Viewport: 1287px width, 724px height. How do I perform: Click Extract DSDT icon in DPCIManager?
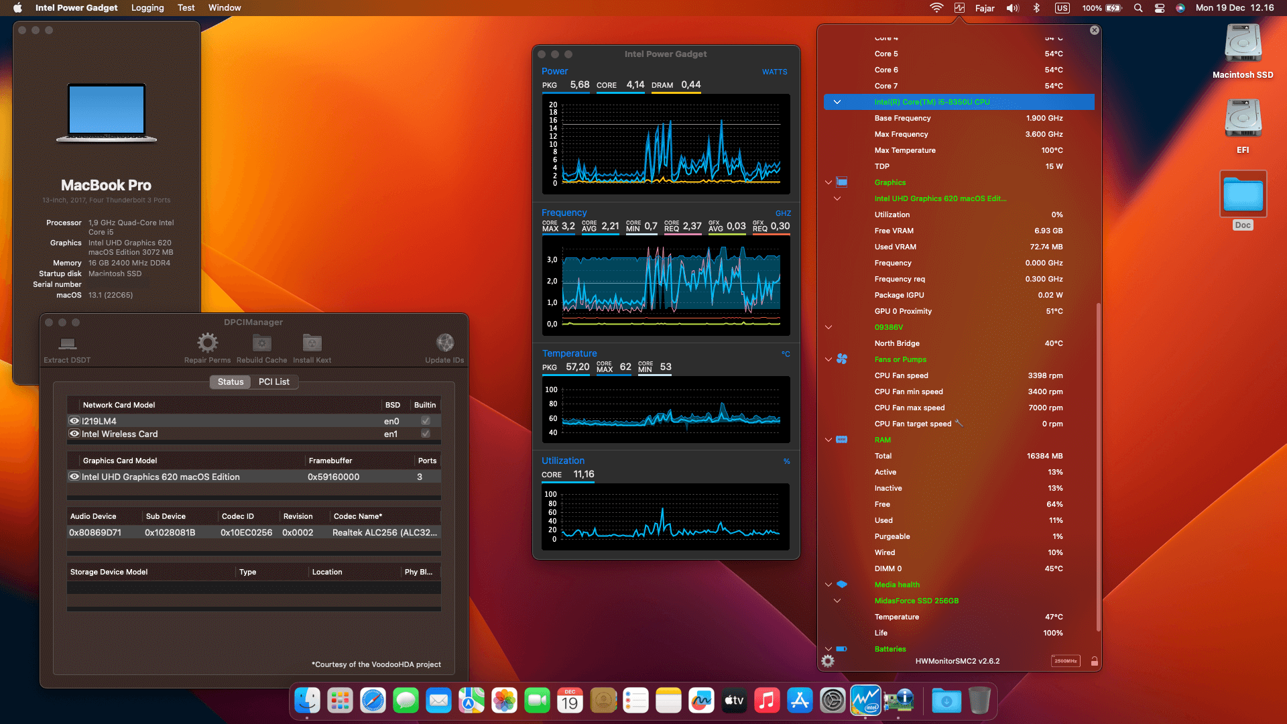67,344
